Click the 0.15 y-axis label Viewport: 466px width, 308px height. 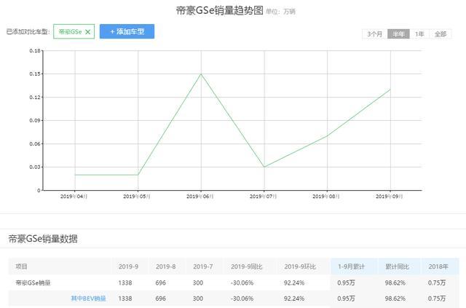(x=35, y=74)
